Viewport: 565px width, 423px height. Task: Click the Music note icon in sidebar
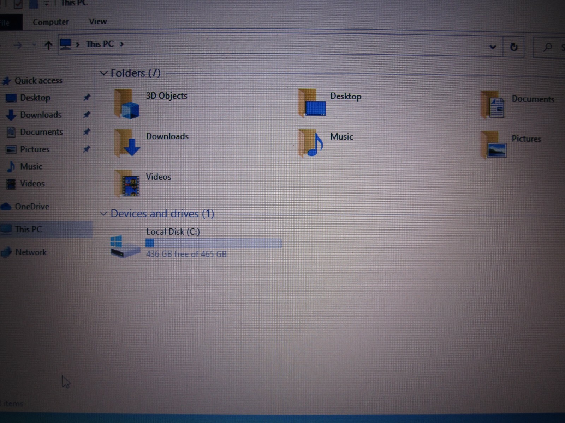click(11, 166)
